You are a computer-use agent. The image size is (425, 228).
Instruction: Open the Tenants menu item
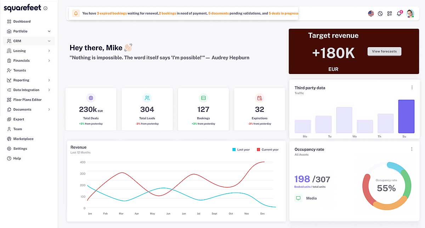(x=19, y=70)
